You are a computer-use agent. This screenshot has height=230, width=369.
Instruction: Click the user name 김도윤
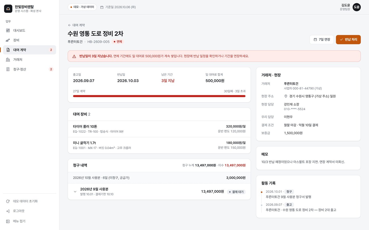click(x=345, y=5)
